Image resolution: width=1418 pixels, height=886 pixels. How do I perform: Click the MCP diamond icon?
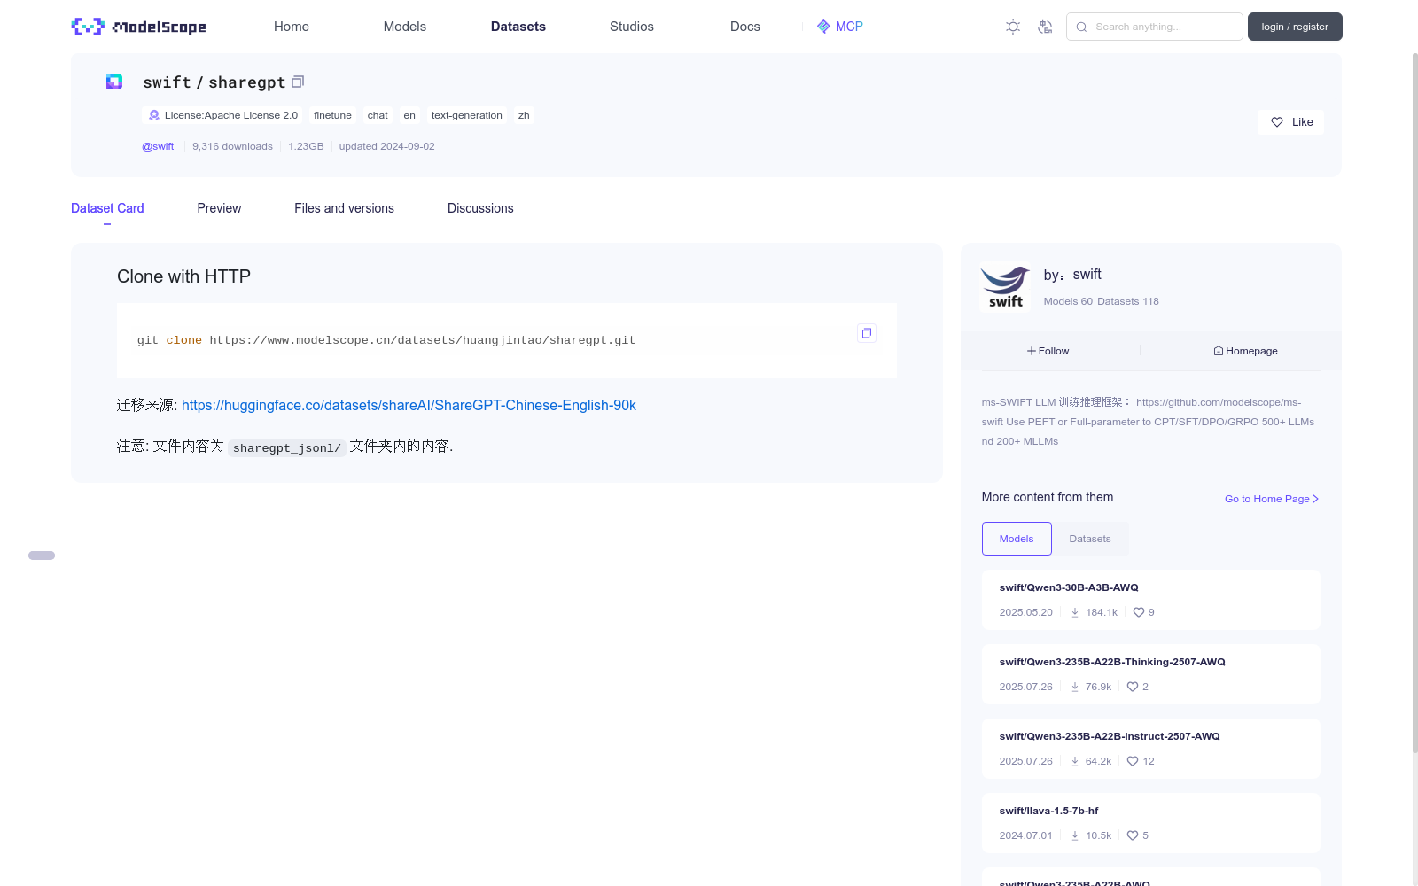823,27
